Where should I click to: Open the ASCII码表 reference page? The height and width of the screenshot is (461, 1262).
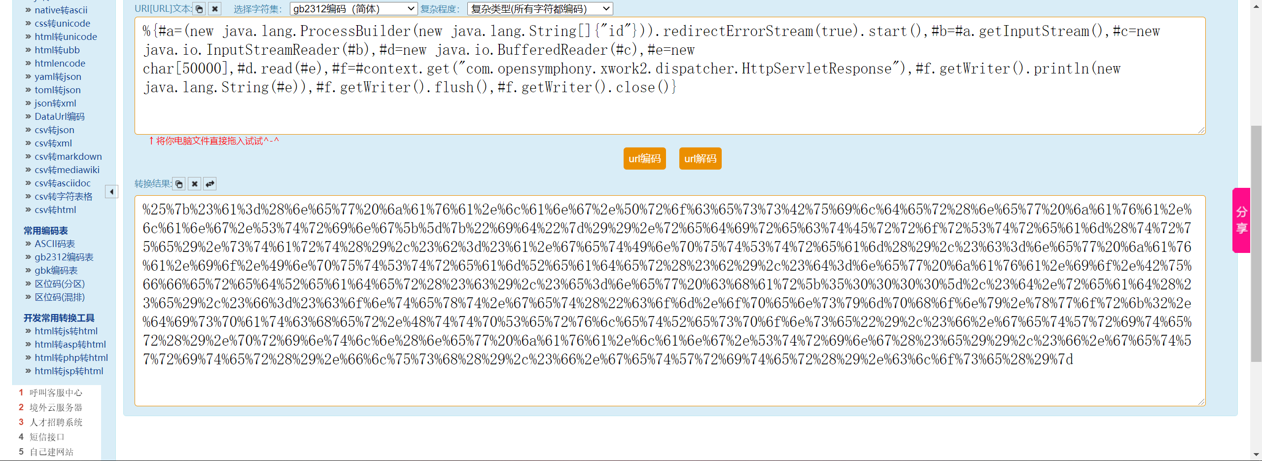(55, 244)
